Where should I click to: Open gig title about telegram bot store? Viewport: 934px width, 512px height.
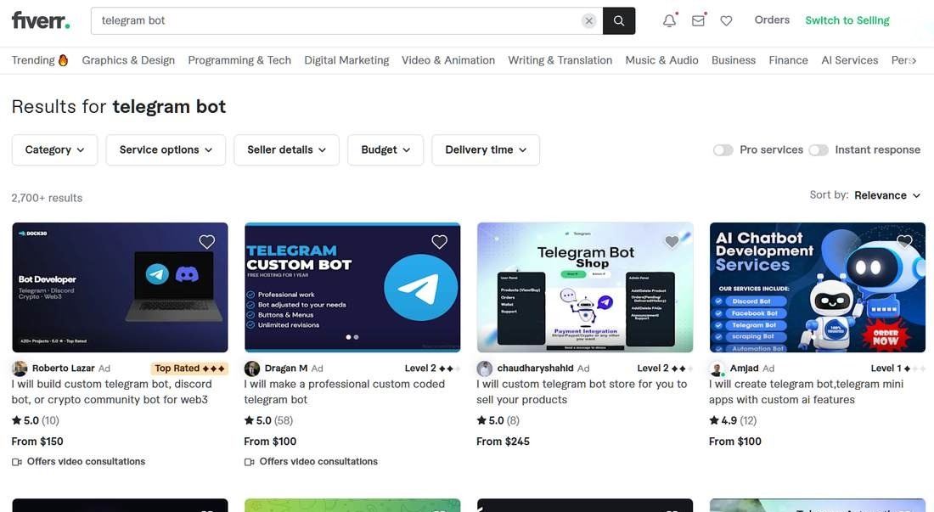click(x=582, y=391)
